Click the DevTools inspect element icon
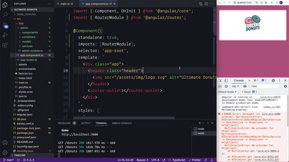This screenshot has height=162, width=289. click(220, 81)
